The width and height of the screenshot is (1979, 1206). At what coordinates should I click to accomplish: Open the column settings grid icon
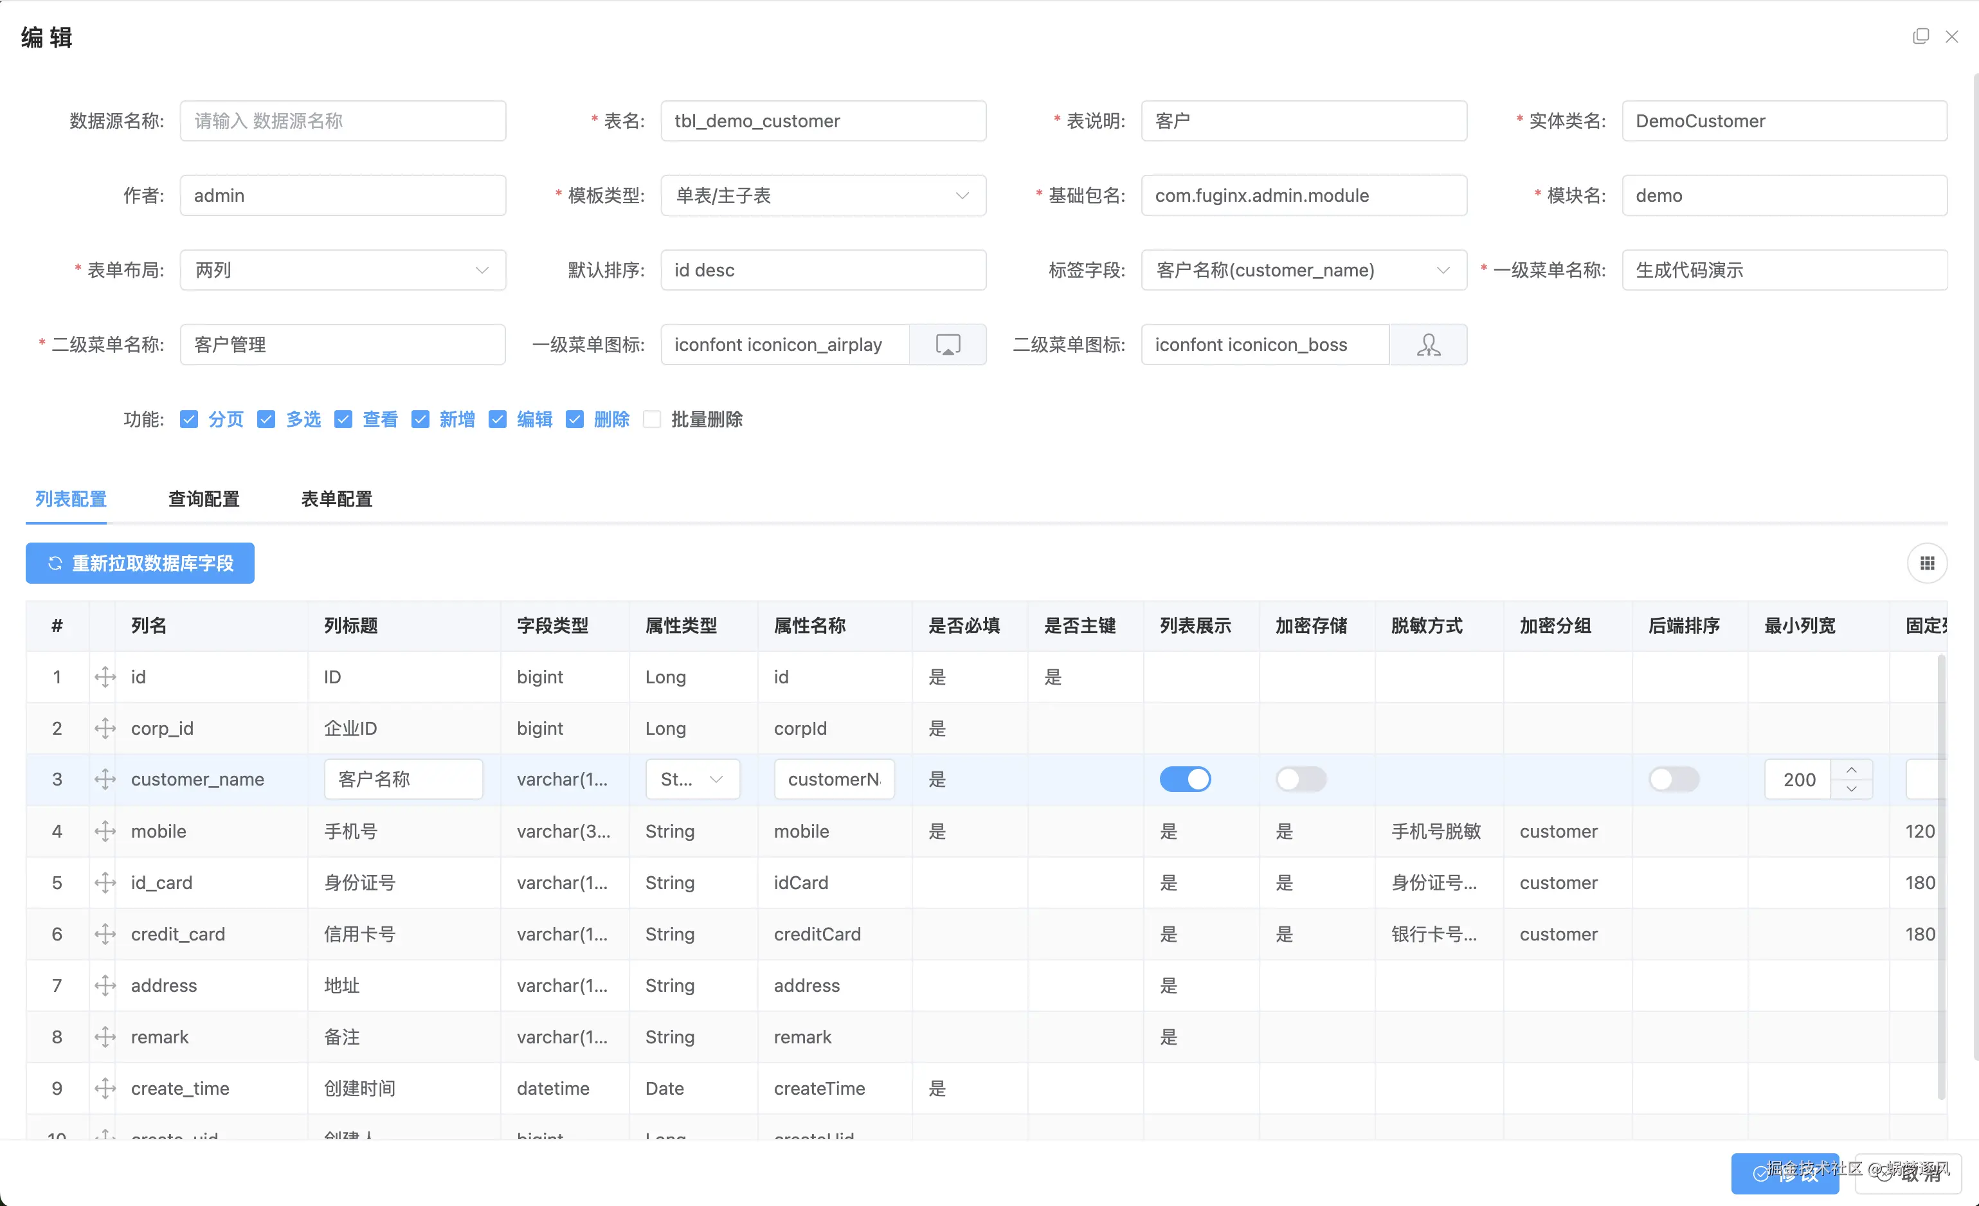point(1927,563)
